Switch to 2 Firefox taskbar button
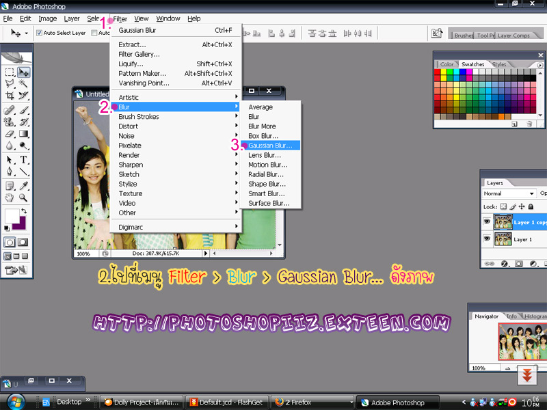The image size is (547, 410). [x=312, y=402]
